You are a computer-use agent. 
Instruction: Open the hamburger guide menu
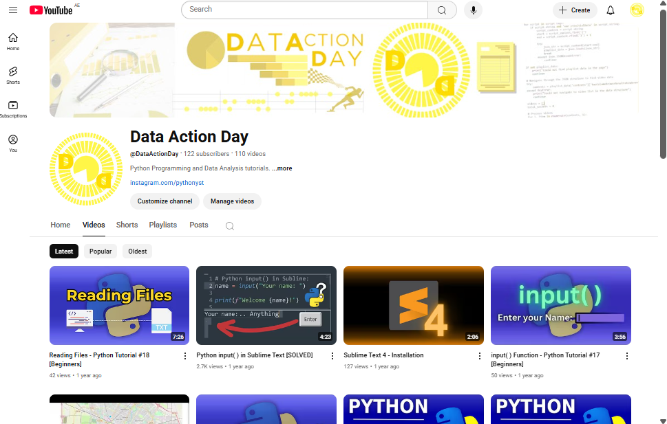tap(13, 10)
